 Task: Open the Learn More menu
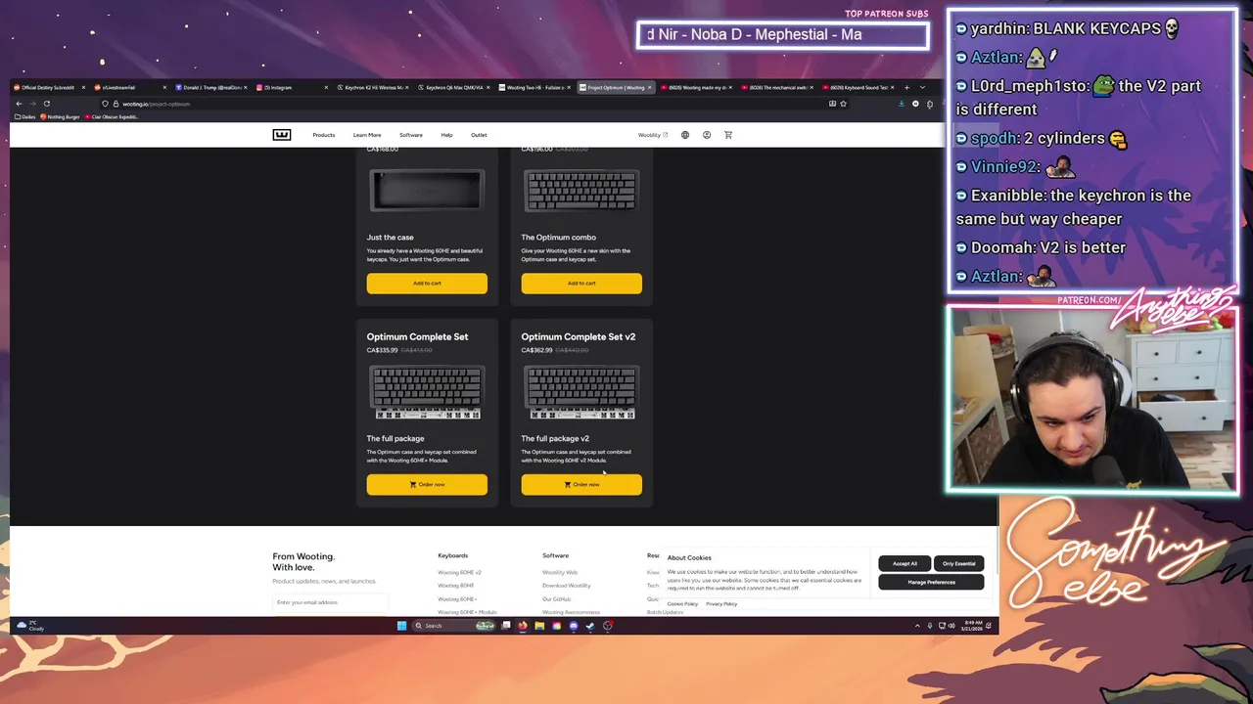click(367, 135)
